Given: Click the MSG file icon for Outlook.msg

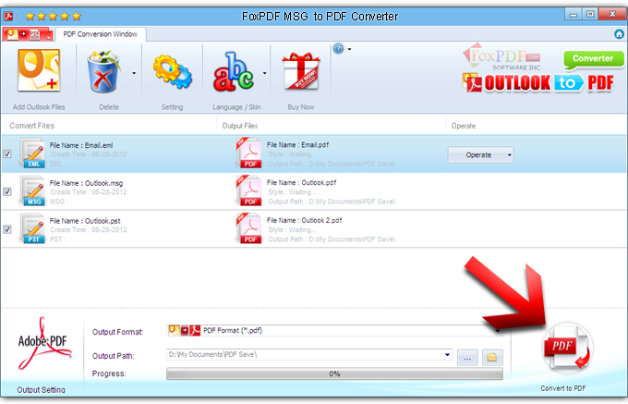Looking at the screenshot, I should (x=32, y=190).
